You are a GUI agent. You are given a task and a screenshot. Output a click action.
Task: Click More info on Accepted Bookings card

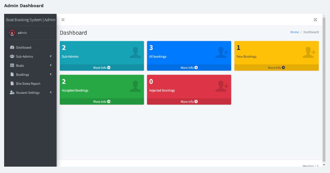coord(102,101)
